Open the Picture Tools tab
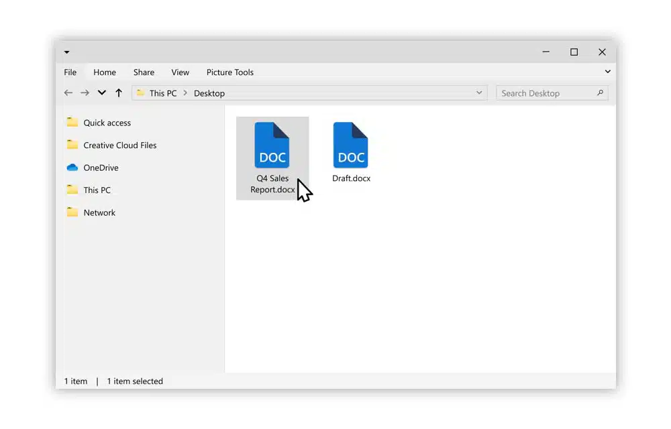The height and width of the screenshot is (429, 671). 229,72
